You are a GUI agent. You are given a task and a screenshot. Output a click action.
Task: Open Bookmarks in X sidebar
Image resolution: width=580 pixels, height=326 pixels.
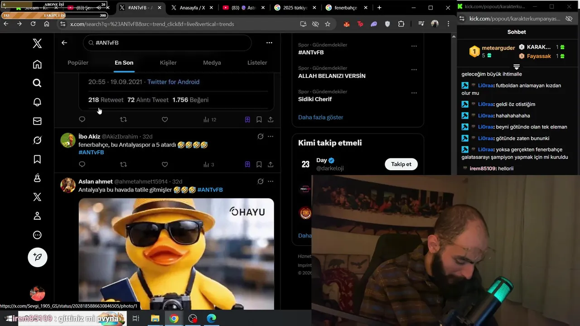(37, 159)
